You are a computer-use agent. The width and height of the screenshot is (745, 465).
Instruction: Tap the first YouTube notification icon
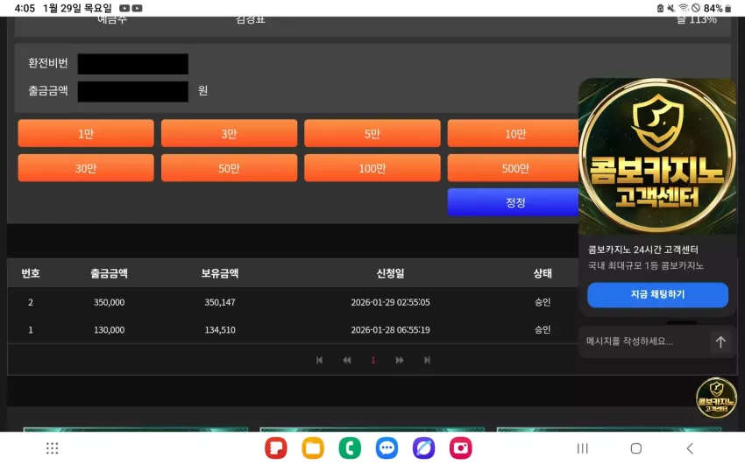click(124, 8)
